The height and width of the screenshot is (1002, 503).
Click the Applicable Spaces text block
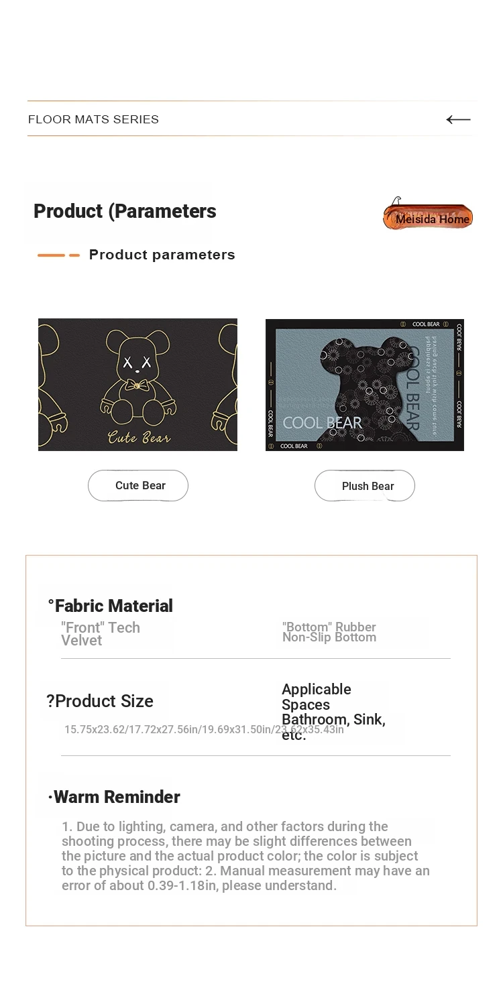[333, 712]
